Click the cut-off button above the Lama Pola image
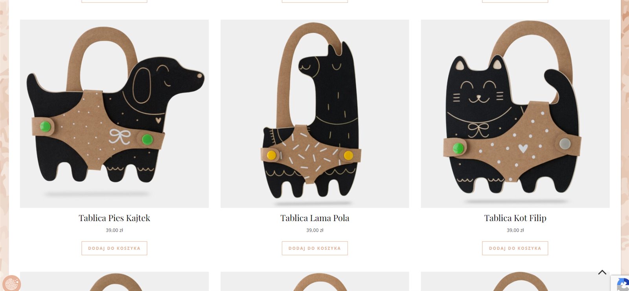 tap(314, 1)
